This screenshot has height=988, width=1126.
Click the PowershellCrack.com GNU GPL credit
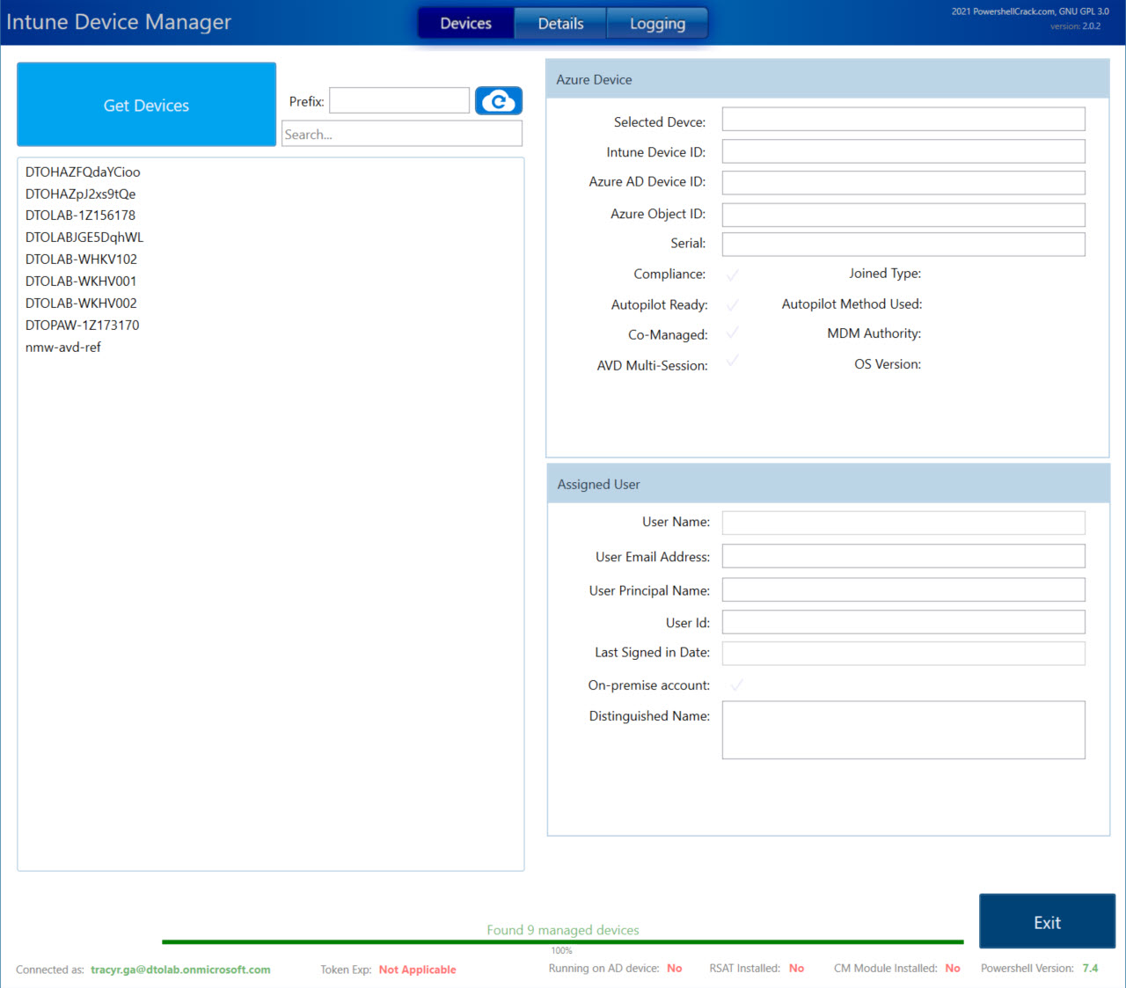click(1030, 11)
